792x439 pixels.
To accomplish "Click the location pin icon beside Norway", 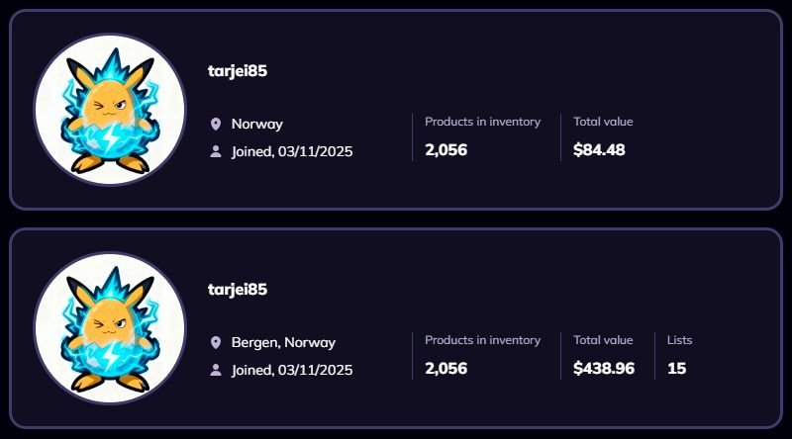I will [216, 125].
